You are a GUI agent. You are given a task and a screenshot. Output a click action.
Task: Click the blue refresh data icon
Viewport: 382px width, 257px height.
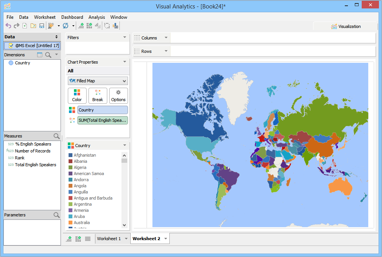point(66,26)
